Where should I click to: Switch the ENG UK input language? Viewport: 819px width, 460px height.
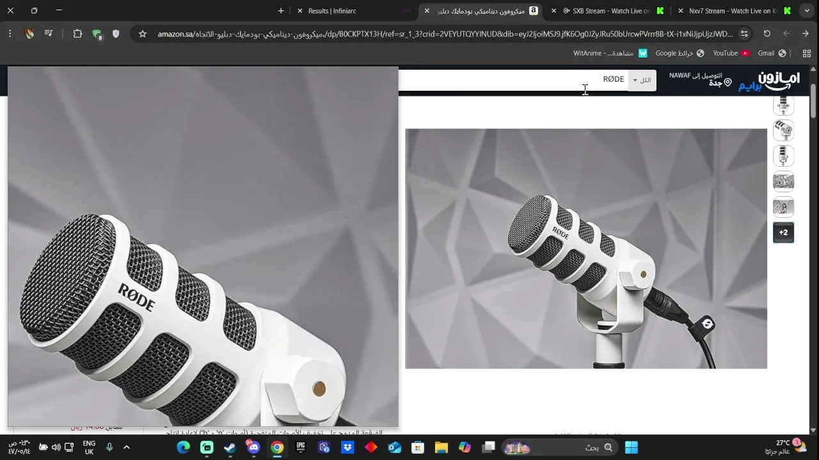pyautogui.click(x=89, y=447)
